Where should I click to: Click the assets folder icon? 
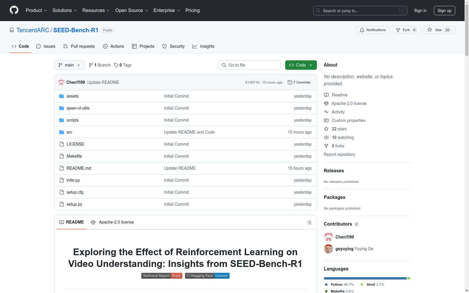coord(62,96)
